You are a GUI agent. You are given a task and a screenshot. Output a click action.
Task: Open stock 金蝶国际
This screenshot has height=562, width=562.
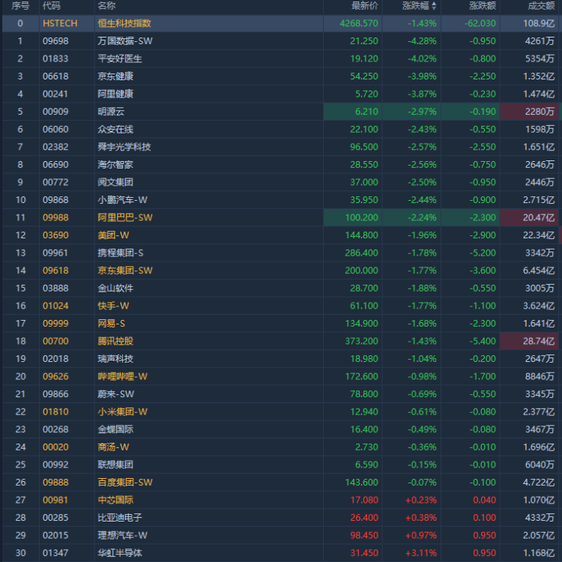[115, 429]
